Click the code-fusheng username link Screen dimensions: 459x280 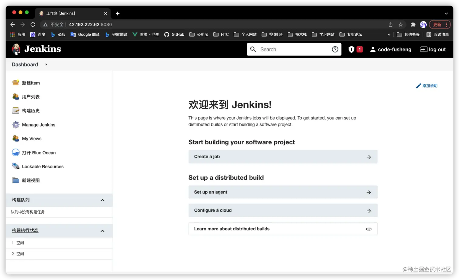point(394,49)
